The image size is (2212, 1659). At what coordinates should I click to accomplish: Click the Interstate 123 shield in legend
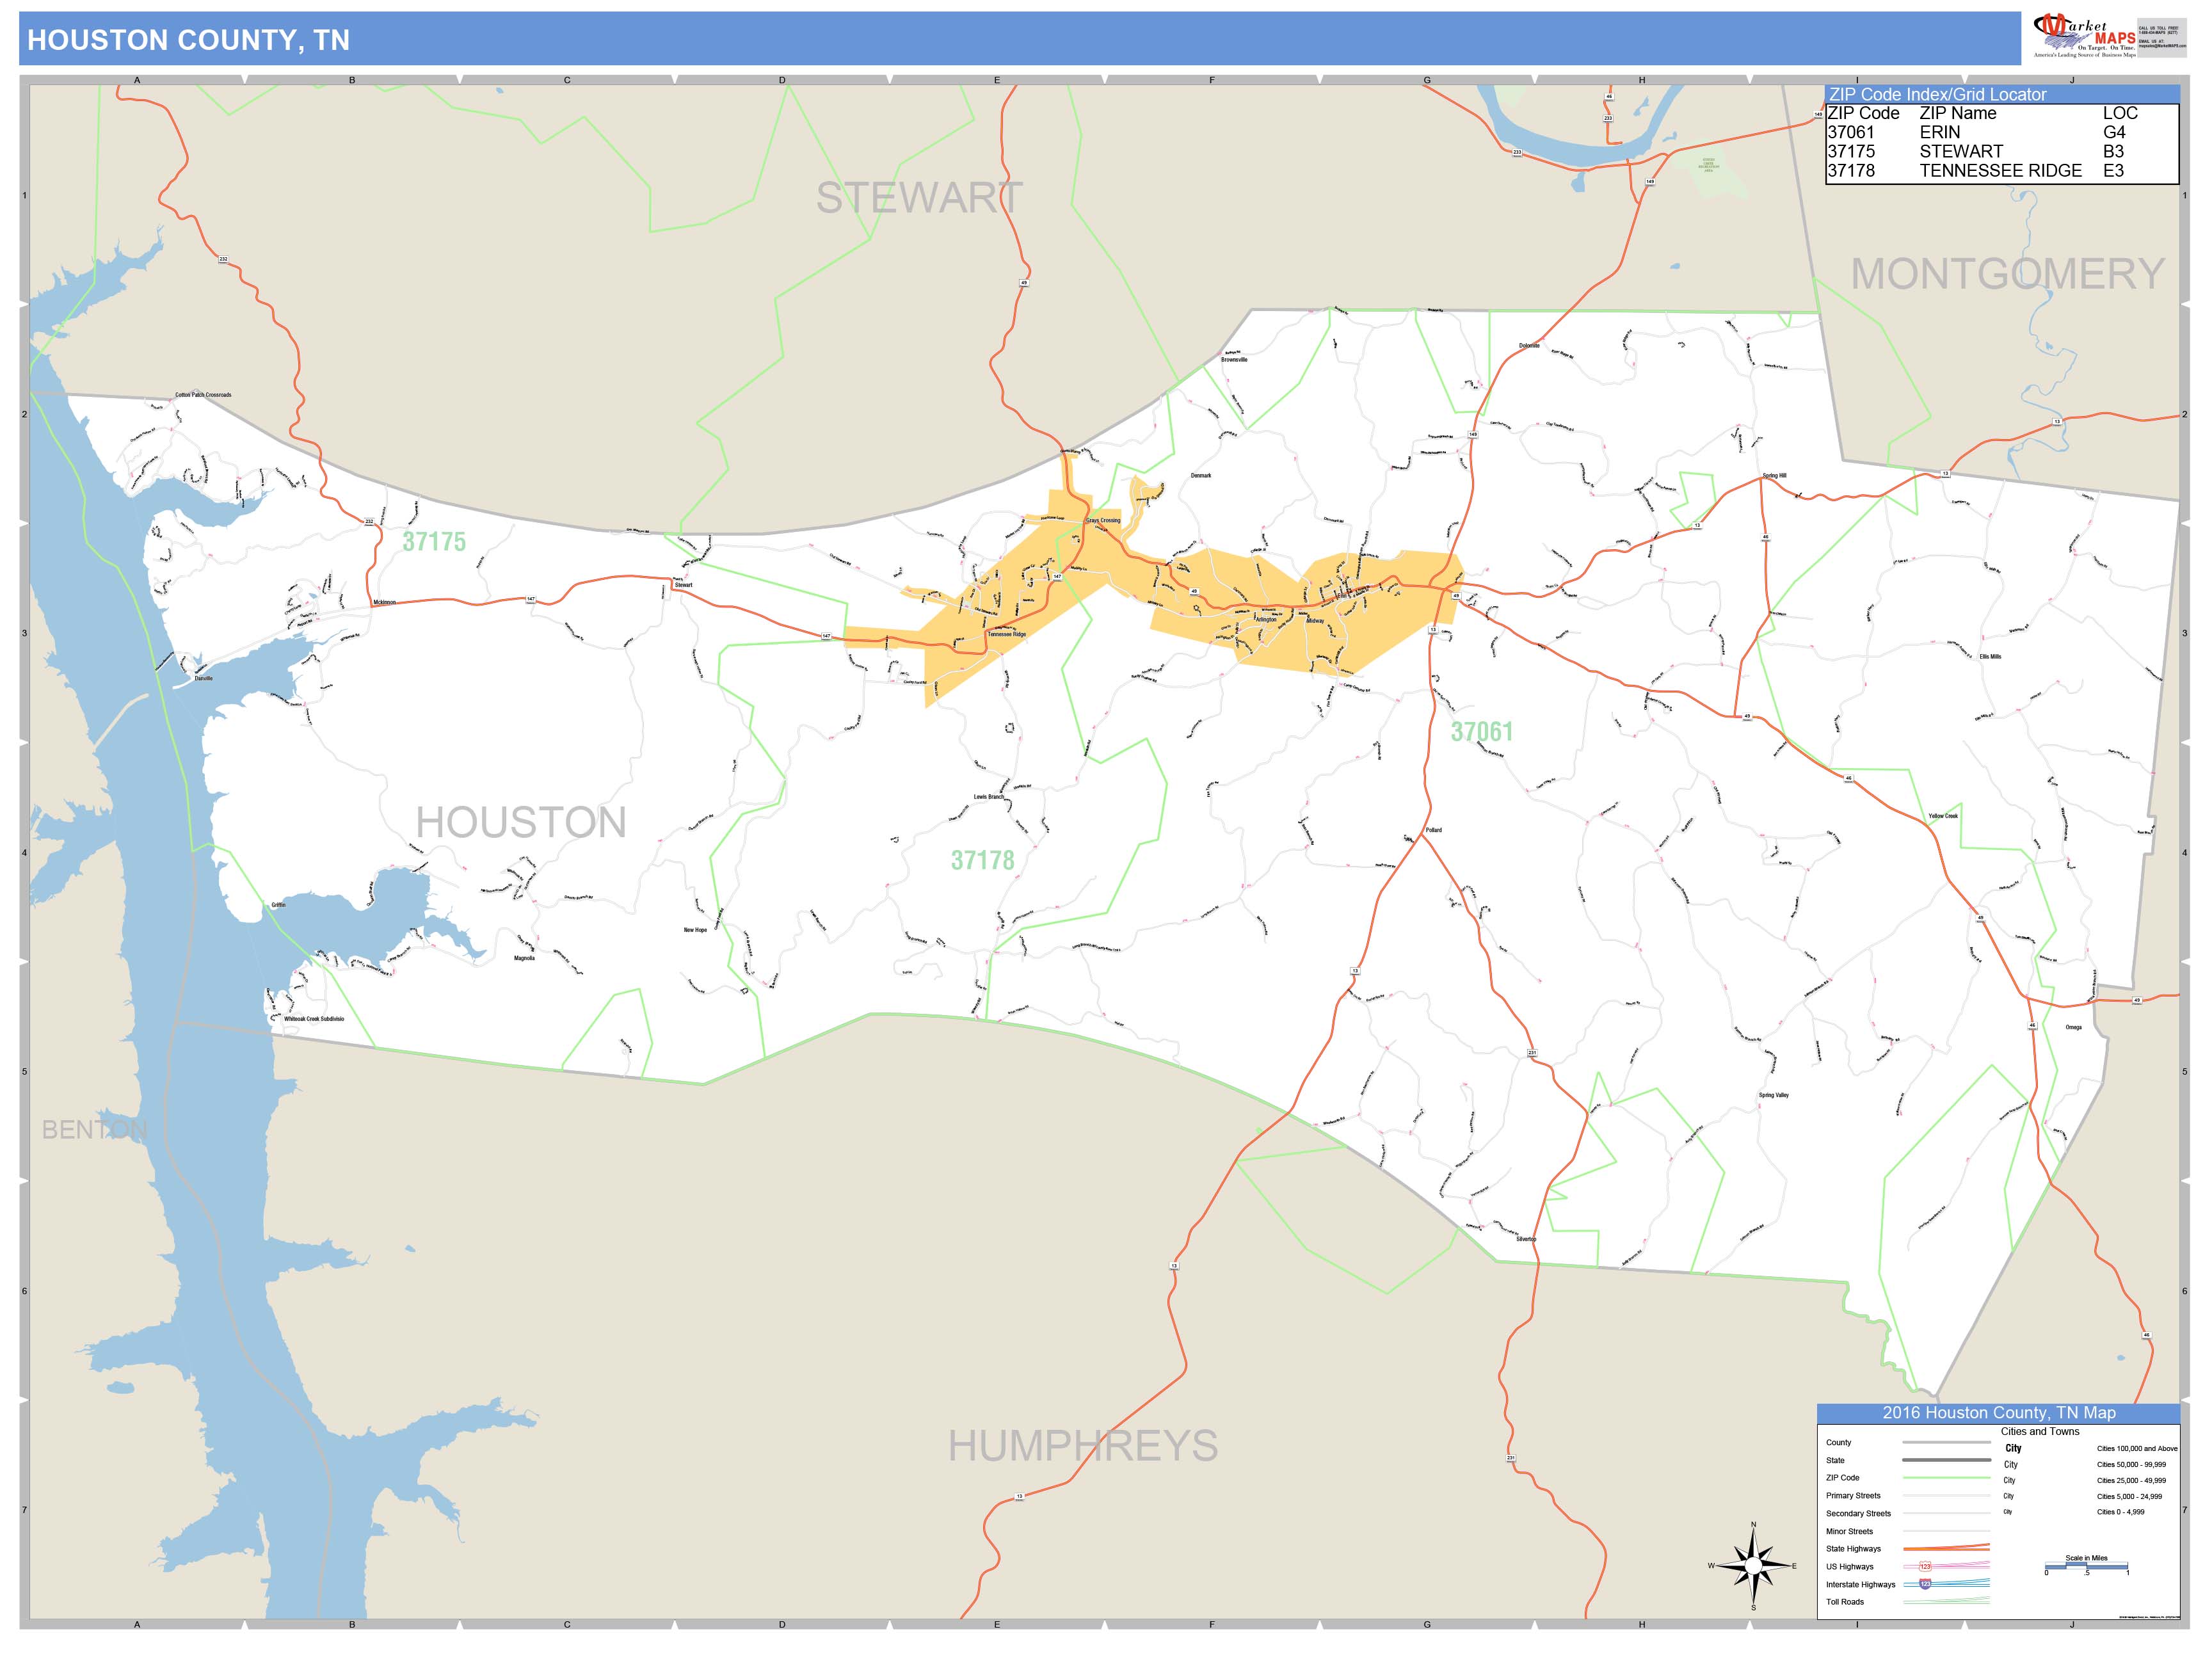(1925, 1584)
